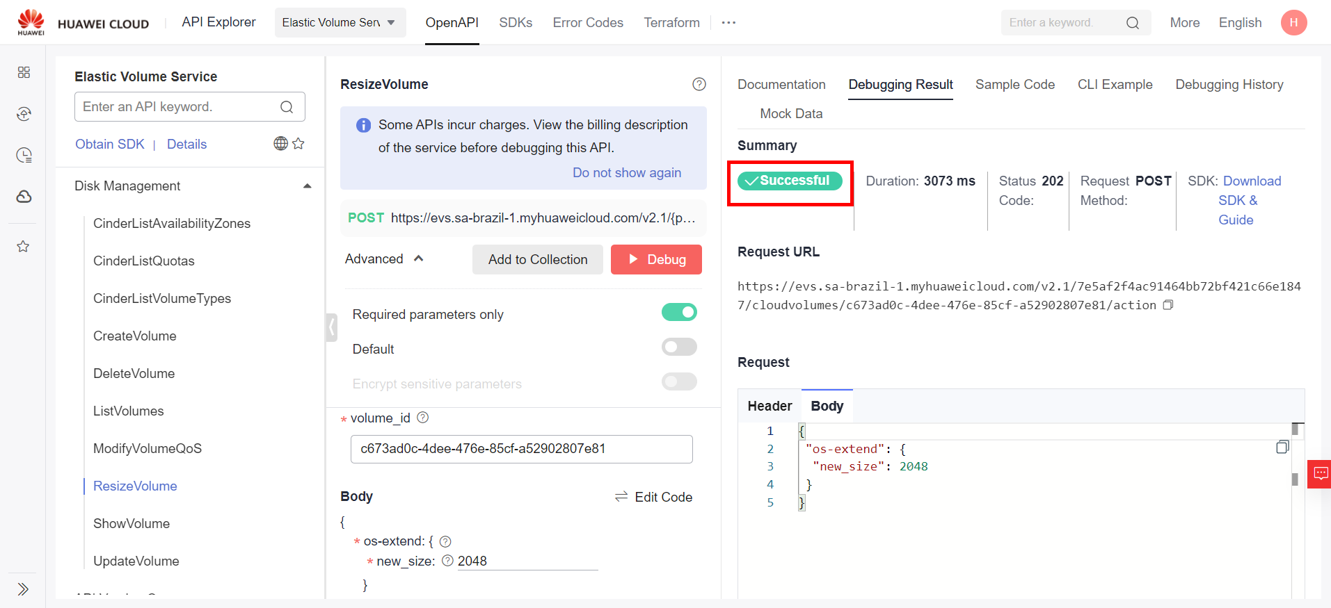Screen dimensions: 1331x608
Task: Click the volume_id input field
Action: (521, 449)
